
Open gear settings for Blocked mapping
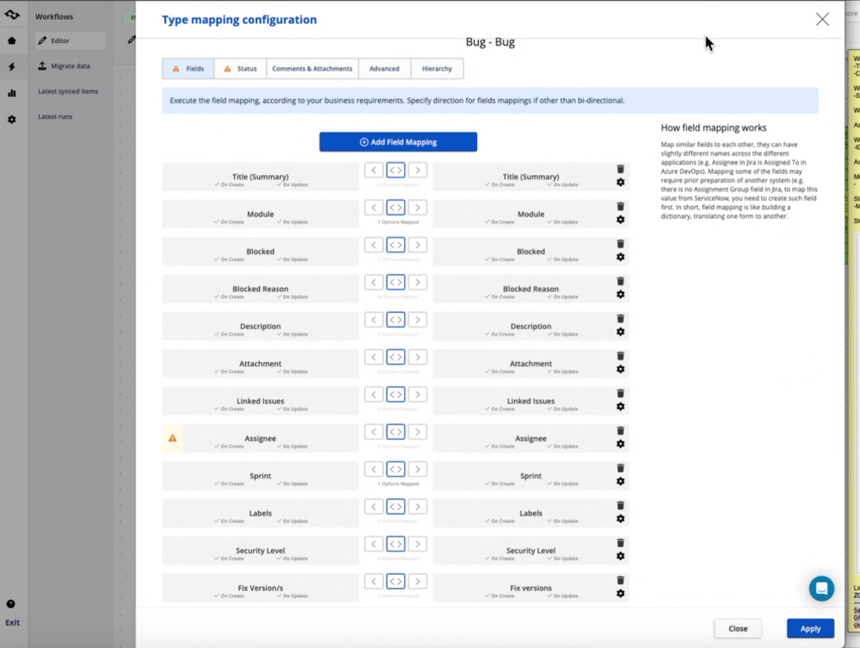pos(621,257)
